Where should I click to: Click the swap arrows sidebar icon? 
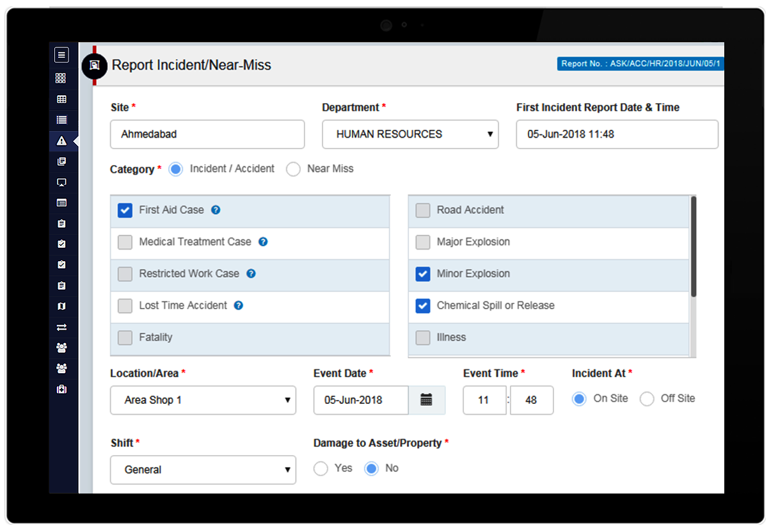click(61, 327)
